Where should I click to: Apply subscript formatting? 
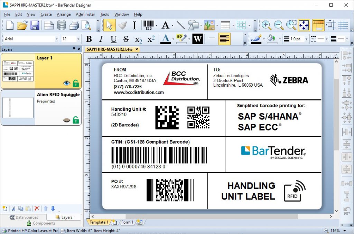[139, 39]
